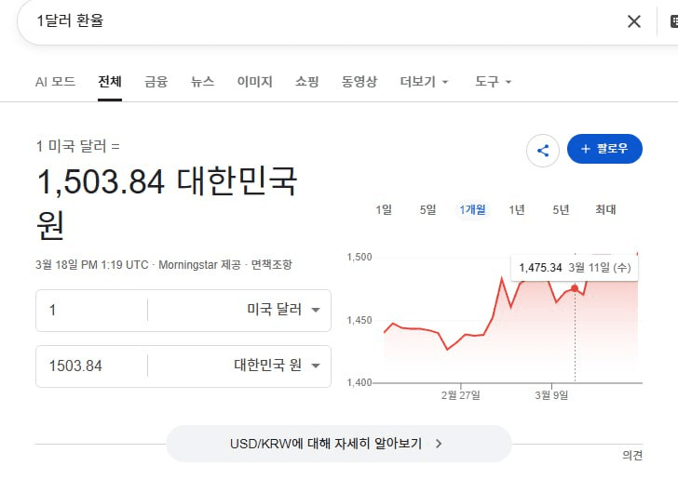678x479 pixels.
Task: Open the 금융 search tab
Action: tap(156, 82)
